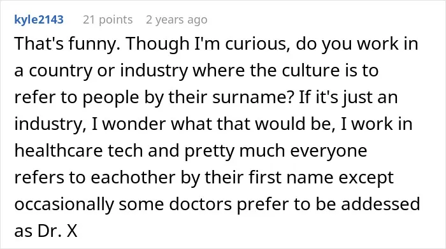Click the word 'healthcare' in the comment
446x249 pixels.
[59, 151]
